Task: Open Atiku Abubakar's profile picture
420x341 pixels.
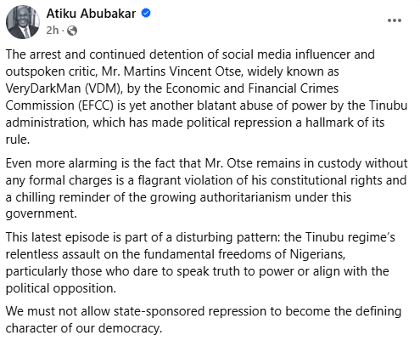Action: click(x=23, y=22)
